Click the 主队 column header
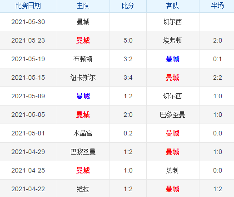The image size is (234, 197). click(83, 6)
